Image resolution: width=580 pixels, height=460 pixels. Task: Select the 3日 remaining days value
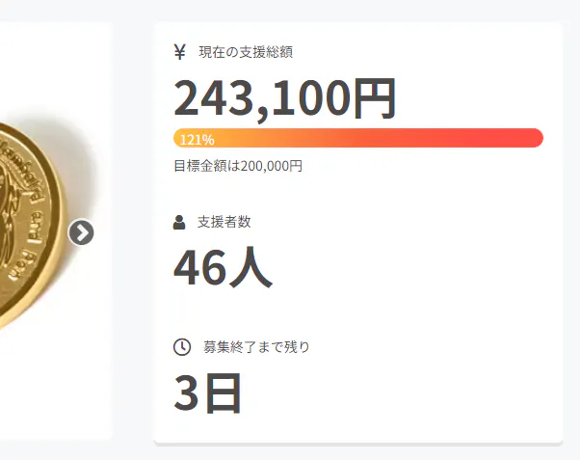click(207, 392)
